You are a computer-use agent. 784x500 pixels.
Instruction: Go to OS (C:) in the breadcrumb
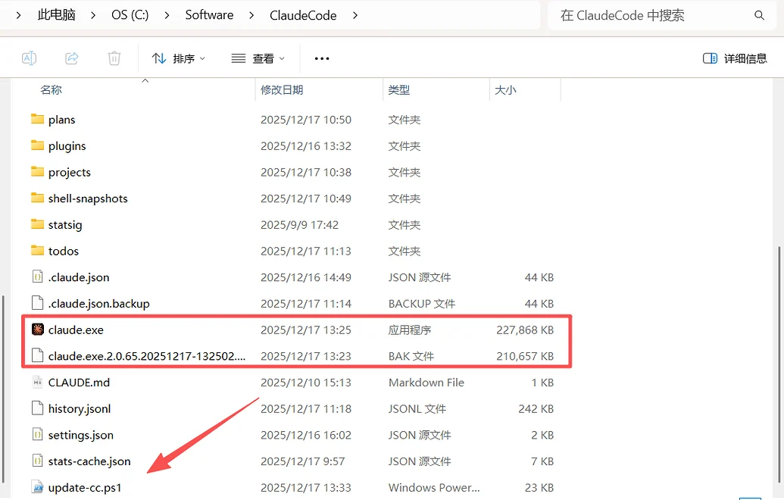[x=130, y=15]
